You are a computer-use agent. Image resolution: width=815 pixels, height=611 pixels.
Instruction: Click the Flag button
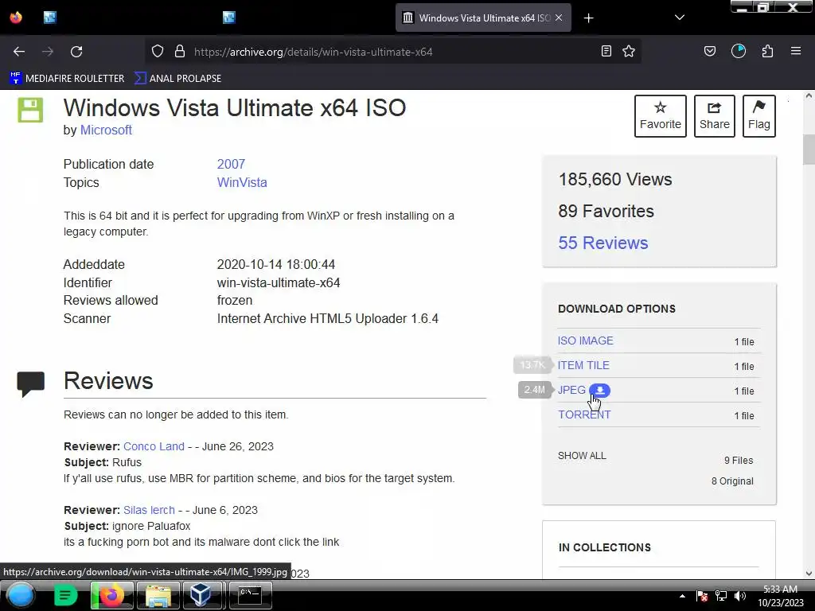pos(758,116)
